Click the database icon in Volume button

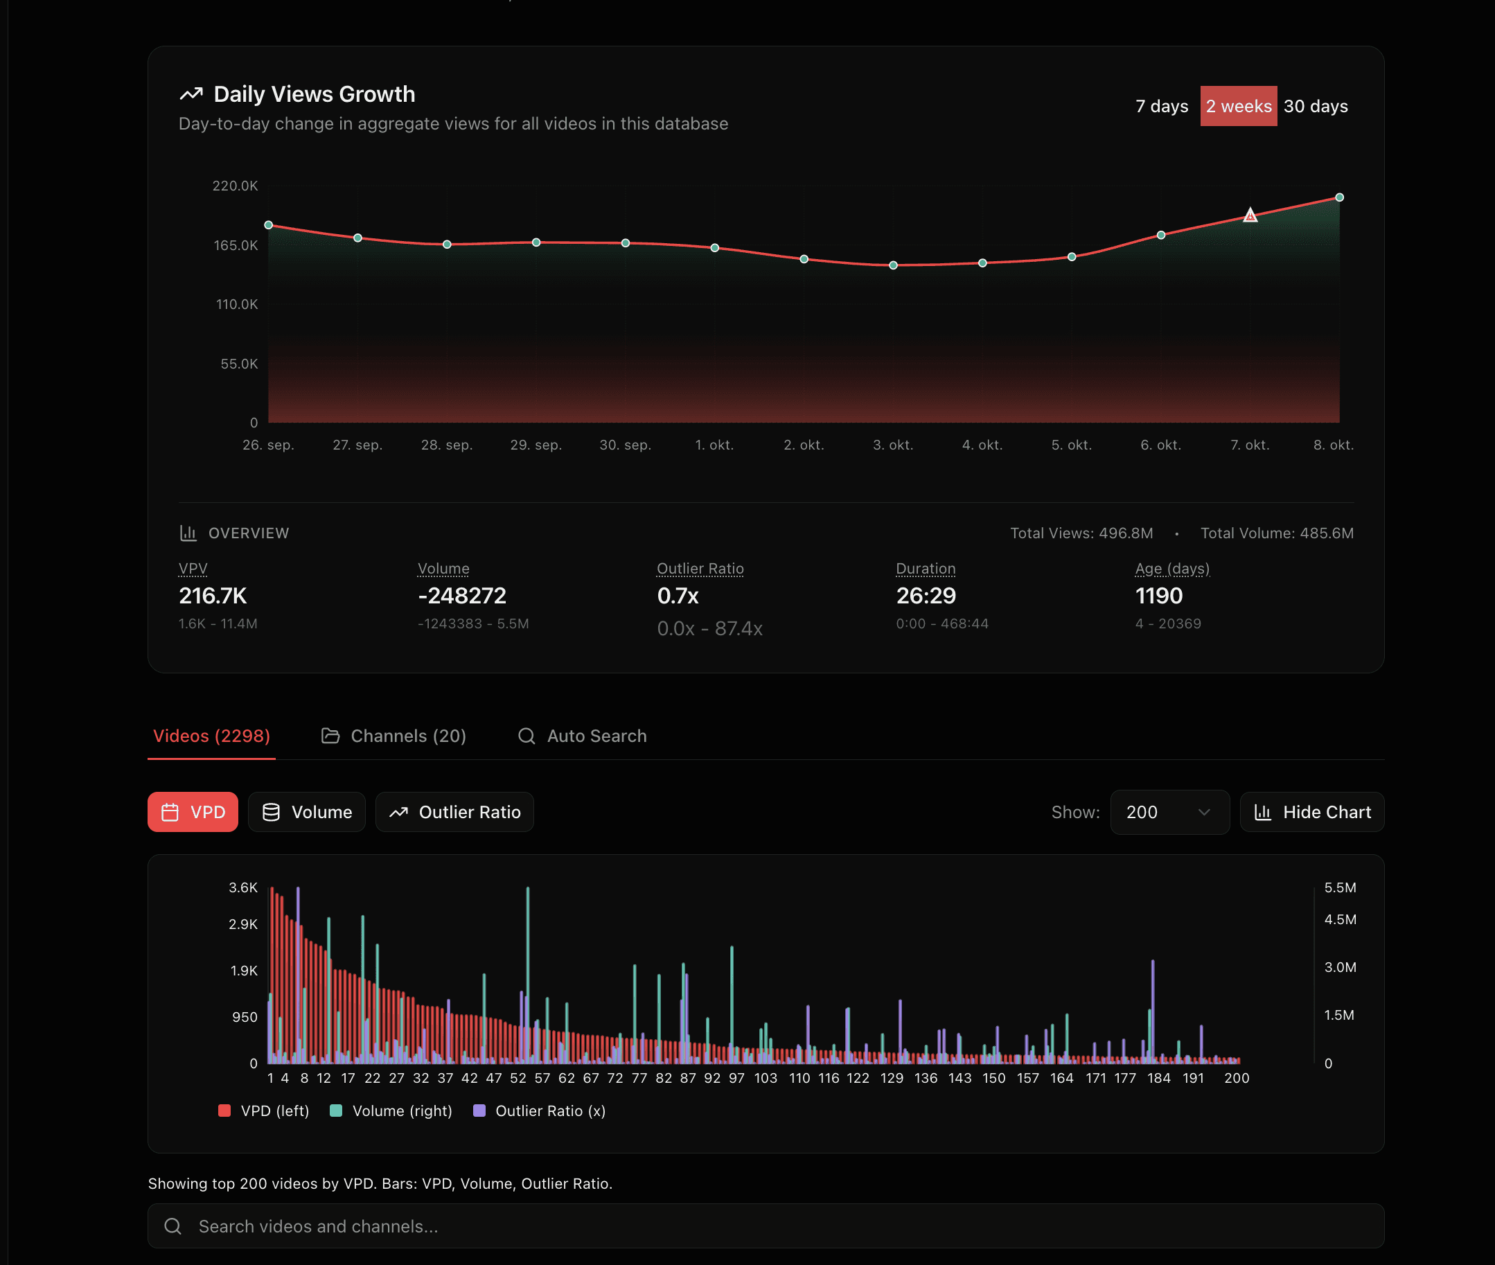point(271,812)
